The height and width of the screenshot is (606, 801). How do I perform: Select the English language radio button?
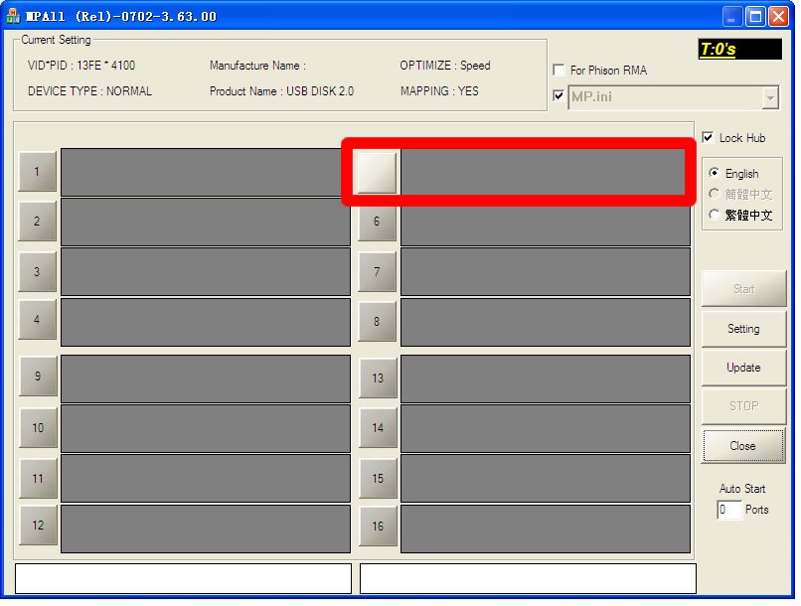coord(714,173)
